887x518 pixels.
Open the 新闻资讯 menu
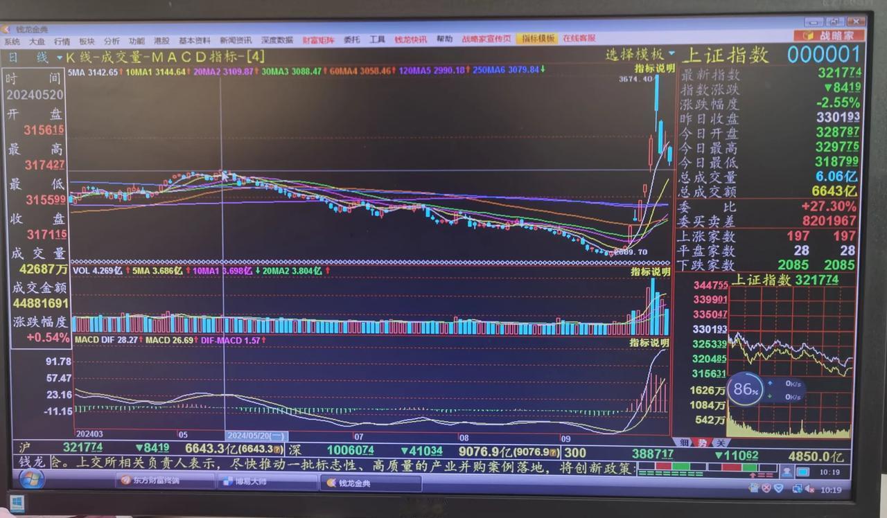pyautogui.click(x=236, y=41)
